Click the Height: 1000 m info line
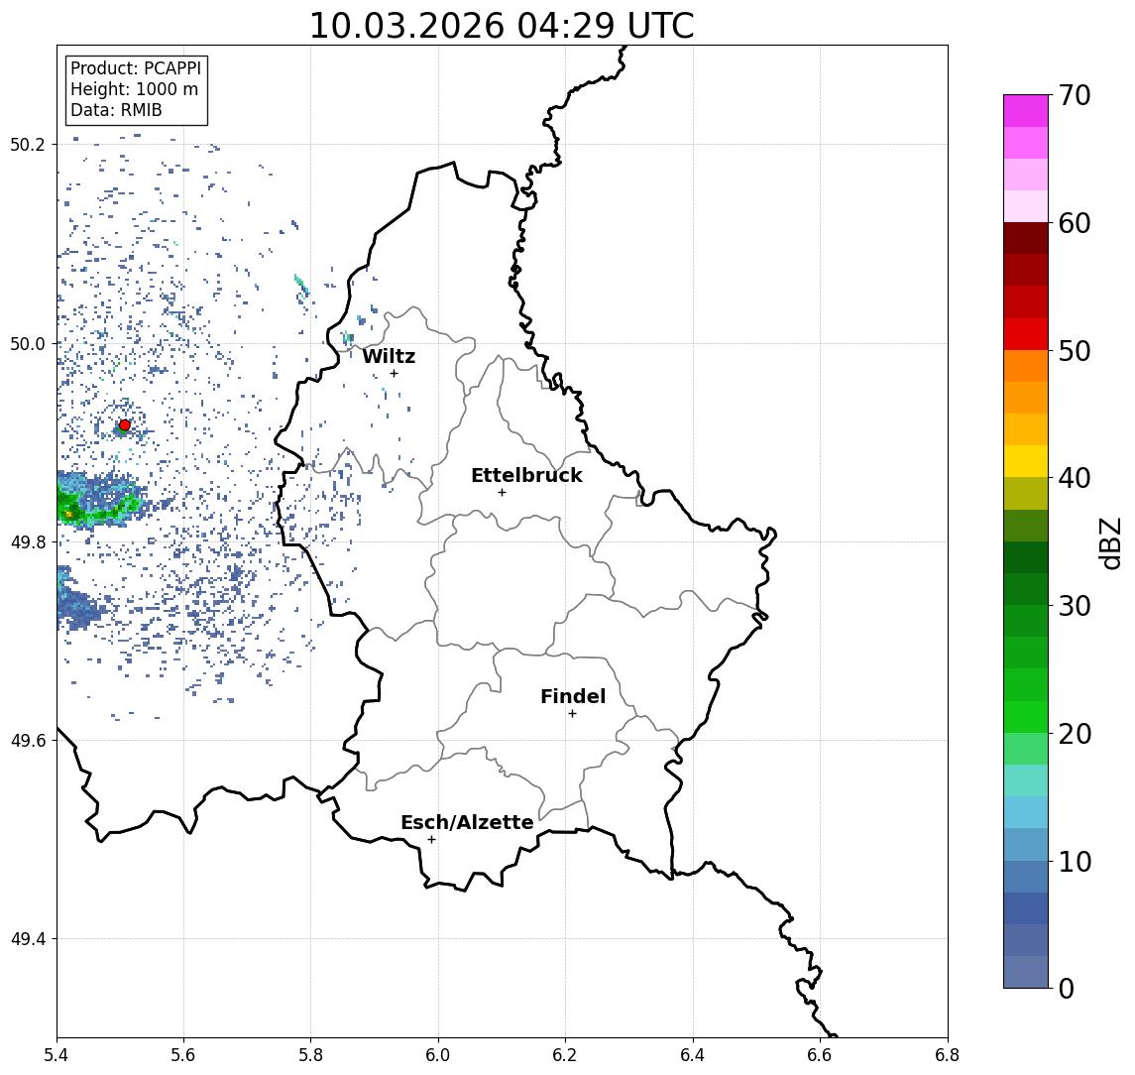The height and width of the screenshot is (1075, 1135). click(x=134, y=89)
